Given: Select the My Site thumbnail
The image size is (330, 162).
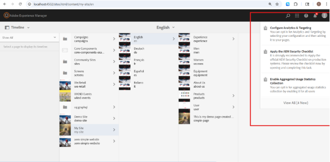Looking at the screenshot, I should click(x=65, y=130).
